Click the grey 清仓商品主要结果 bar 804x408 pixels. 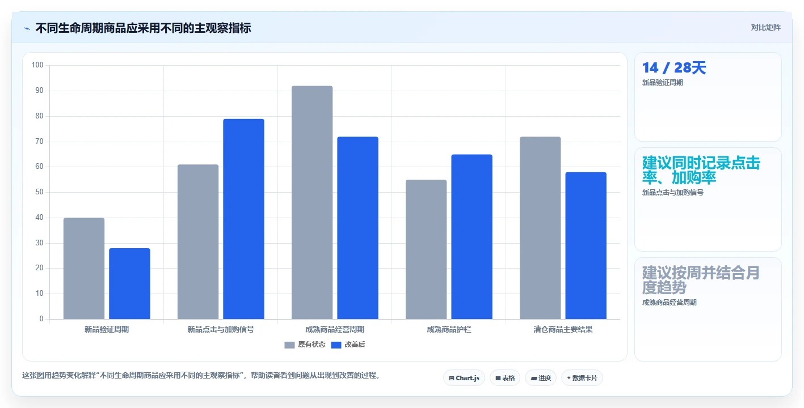(x=540, y=228)
